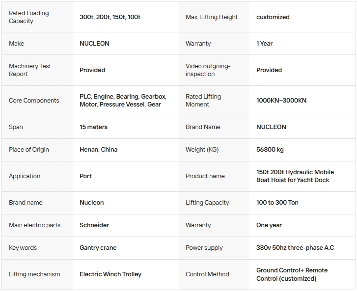Click the Machinery Test Report label

pos(29,70)
